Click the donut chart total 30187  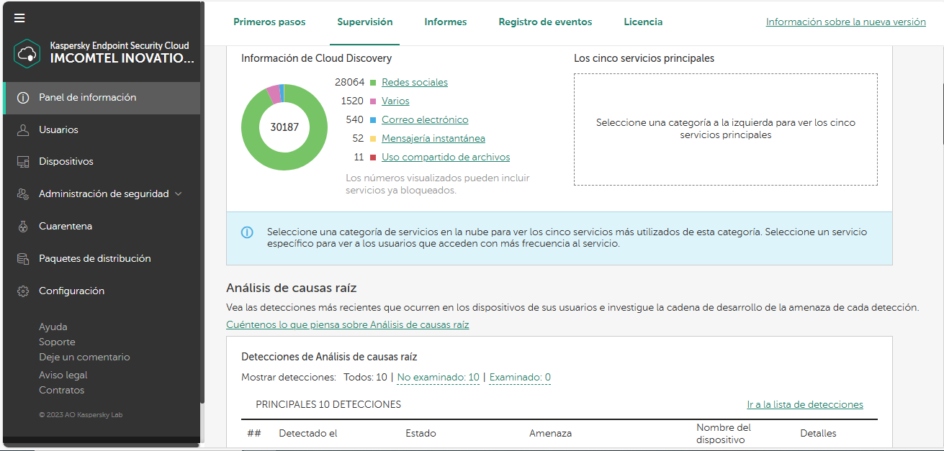pos(284,127)
